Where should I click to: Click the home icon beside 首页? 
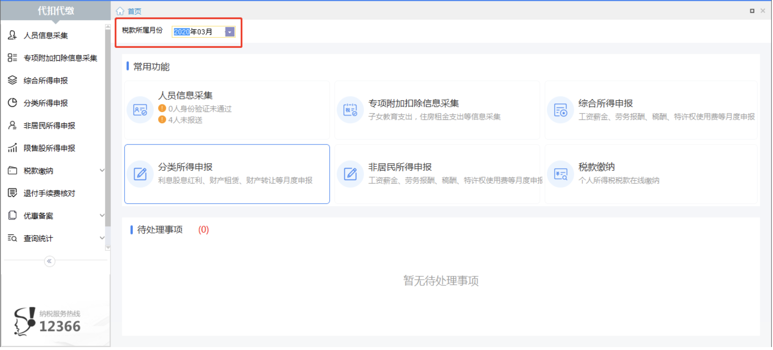pyautogui.click(x=120, y=11)
